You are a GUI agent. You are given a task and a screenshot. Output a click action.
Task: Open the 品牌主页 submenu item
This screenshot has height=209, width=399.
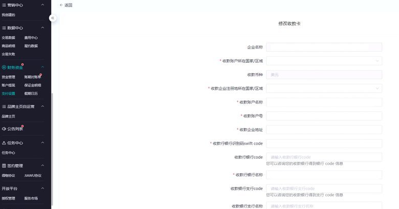(x=8, y=117)
